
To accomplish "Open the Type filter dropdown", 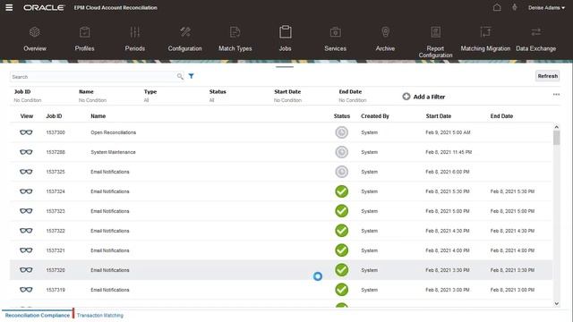I will (x=150, y=96).
